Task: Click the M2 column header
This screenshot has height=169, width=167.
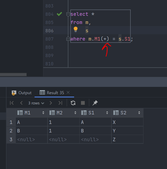Action: (x=64, y=113)
